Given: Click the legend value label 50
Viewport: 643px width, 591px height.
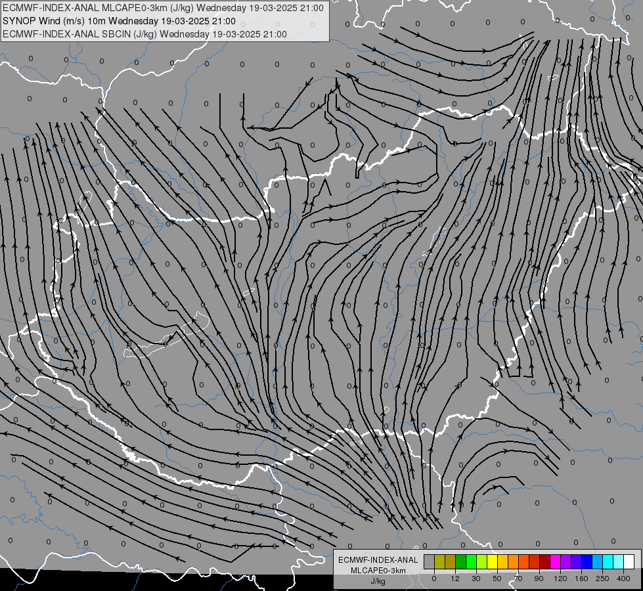Looking at the screenshot, I should tap(497, 579).
